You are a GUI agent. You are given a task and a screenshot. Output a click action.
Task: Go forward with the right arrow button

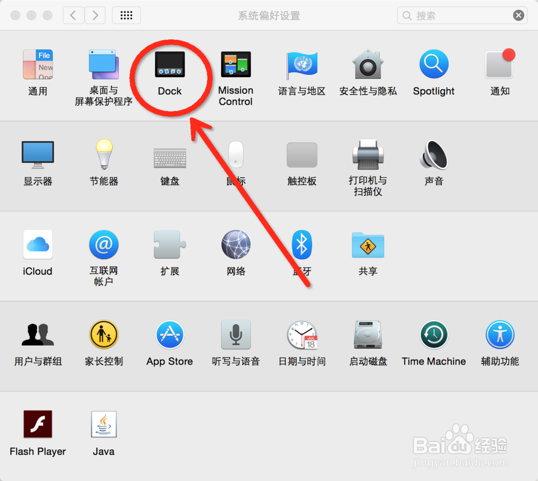pyautogui.click(x=95, y=16)
